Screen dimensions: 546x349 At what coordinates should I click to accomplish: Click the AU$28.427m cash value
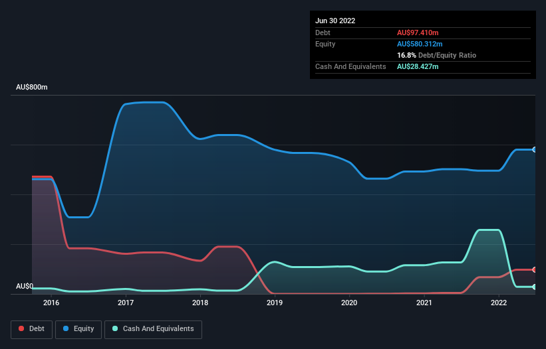point(418,66)
